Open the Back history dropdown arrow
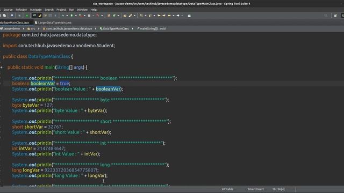 tap(173, 16)
